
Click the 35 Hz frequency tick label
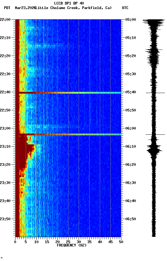tap(89, 242)
